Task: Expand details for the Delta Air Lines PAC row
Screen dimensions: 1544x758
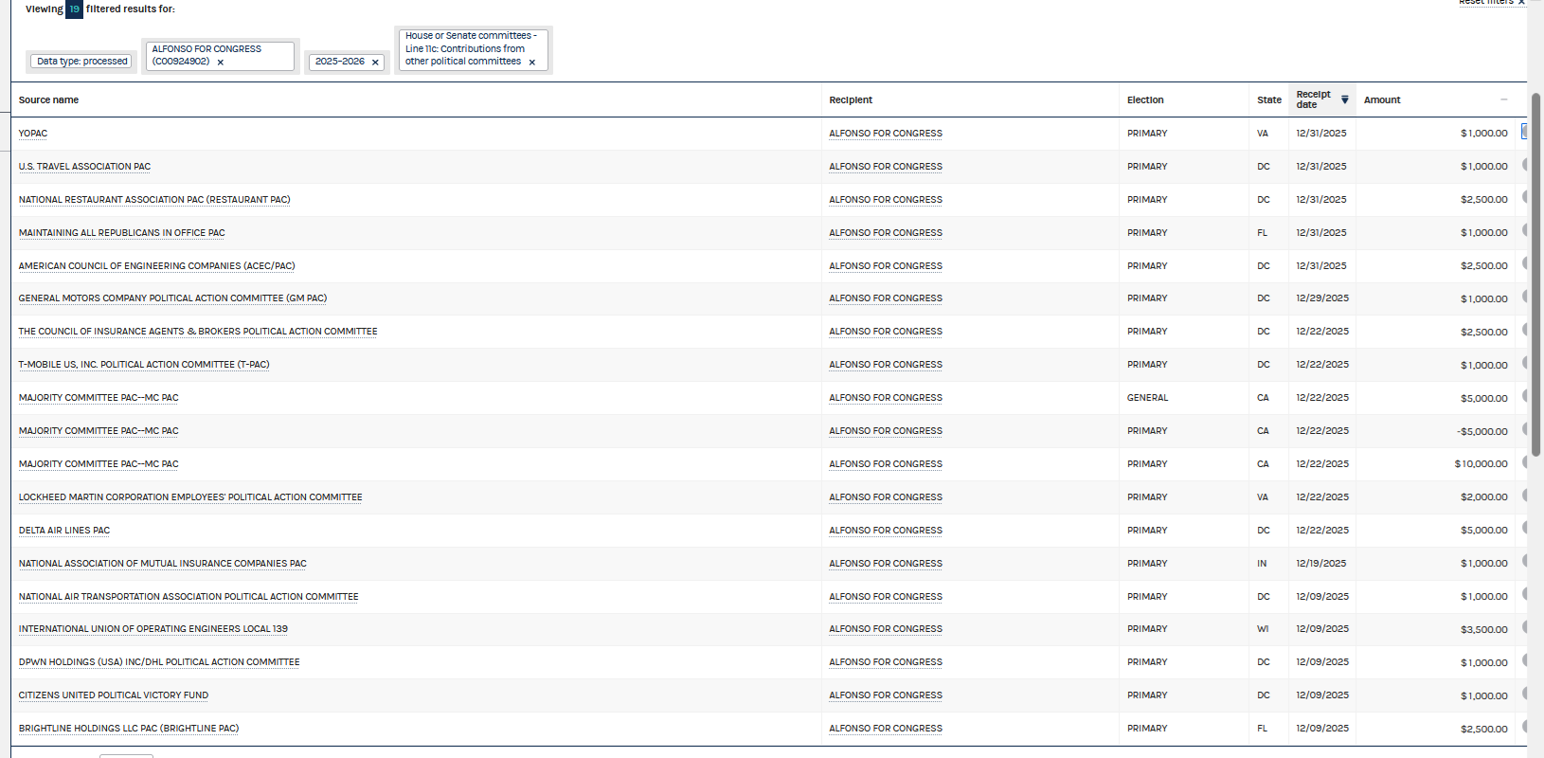Action: pos(1524,529)
